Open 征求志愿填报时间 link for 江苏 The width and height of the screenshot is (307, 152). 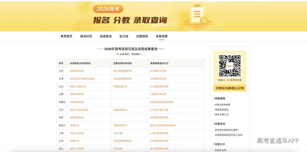pos(122,141)
